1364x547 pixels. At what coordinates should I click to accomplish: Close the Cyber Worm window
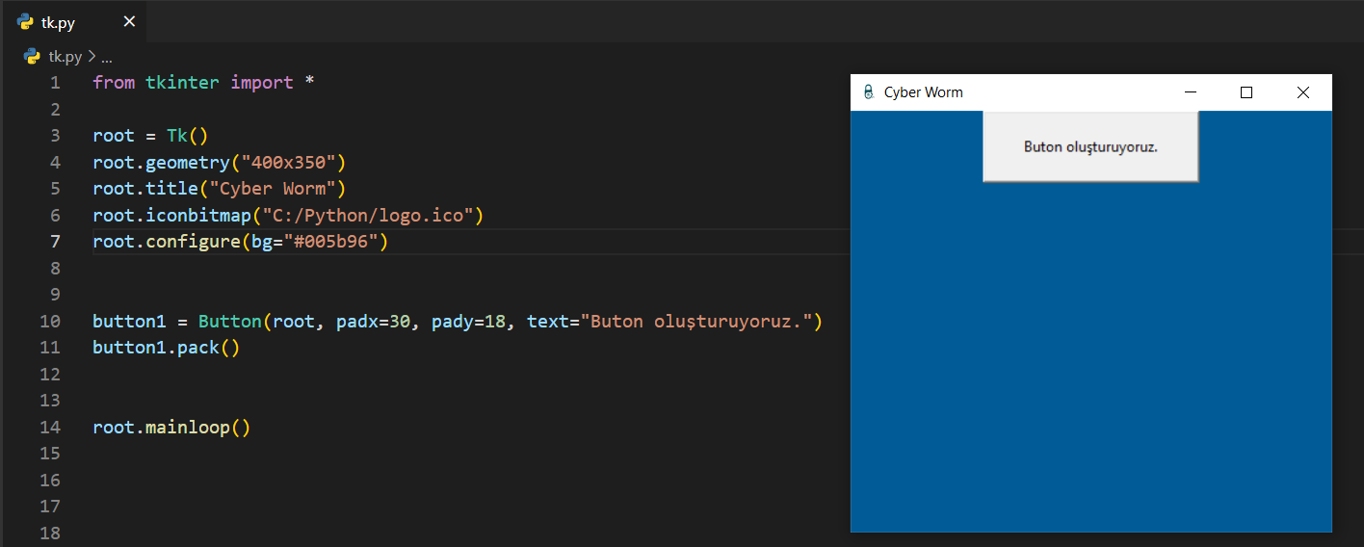click(x=1303, y=92)
